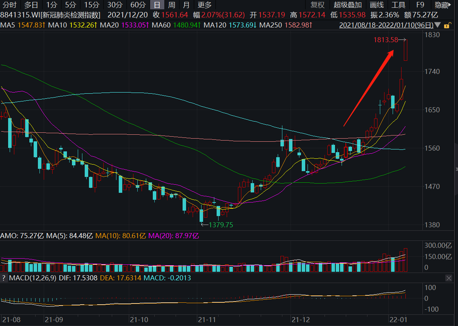
Task: Click the 2021/08/18-2022/01/10 date range link
Action: [386, 25]
